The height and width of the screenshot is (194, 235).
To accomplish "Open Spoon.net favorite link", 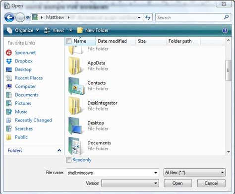I will click(x=25, y=53).
